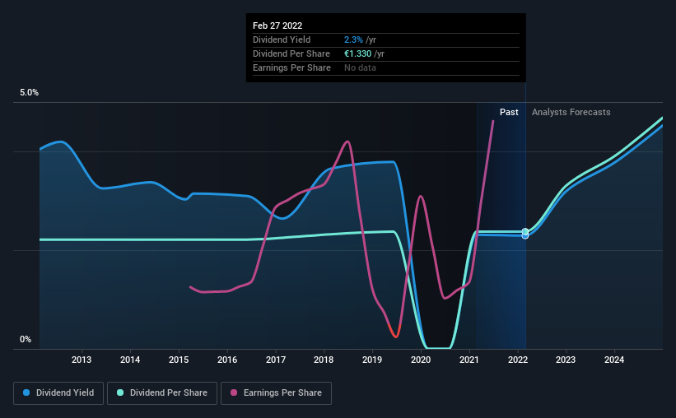Click the 2.3% dividend yield value in tooltip
The width and height of the screenshot is (676, 418).
point(353,39)
